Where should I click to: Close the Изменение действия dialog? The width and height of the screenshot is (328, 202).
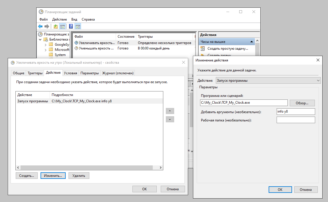pos(318,60)
